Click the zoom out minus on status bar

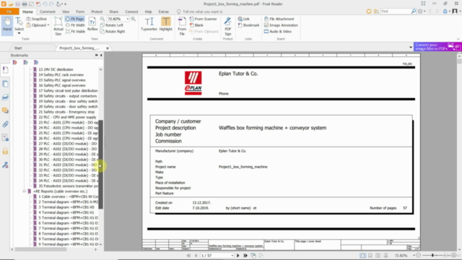pyautogui.click(x=418, y=255)
